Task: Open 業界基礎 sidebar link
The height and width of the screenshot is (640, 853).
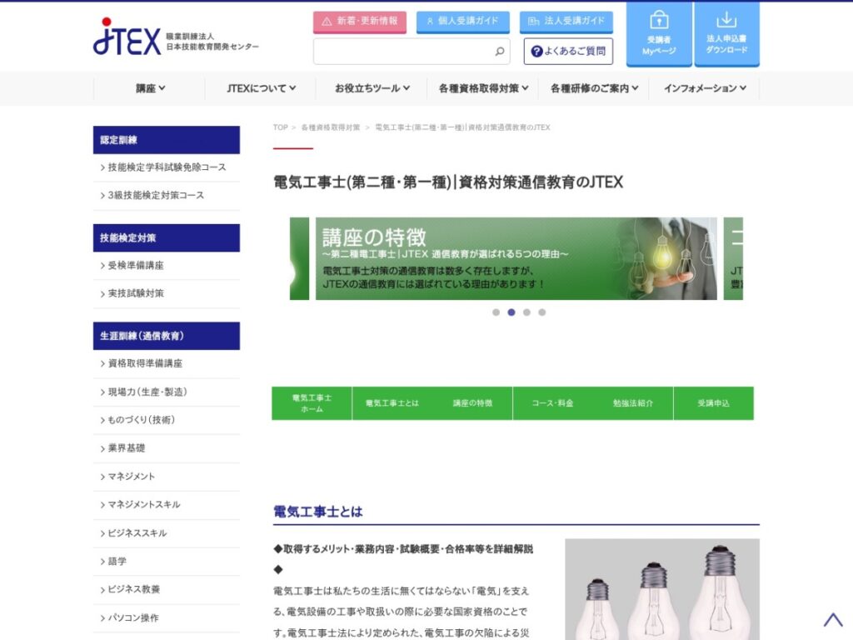Action: [167, 448]
